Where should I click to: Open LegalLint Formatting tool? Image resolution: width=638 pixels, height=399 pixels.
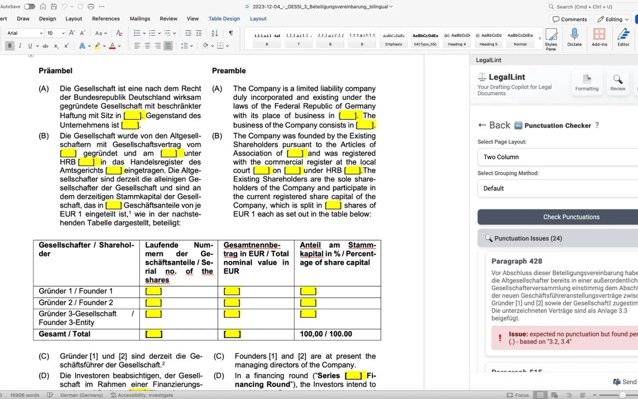587,83
